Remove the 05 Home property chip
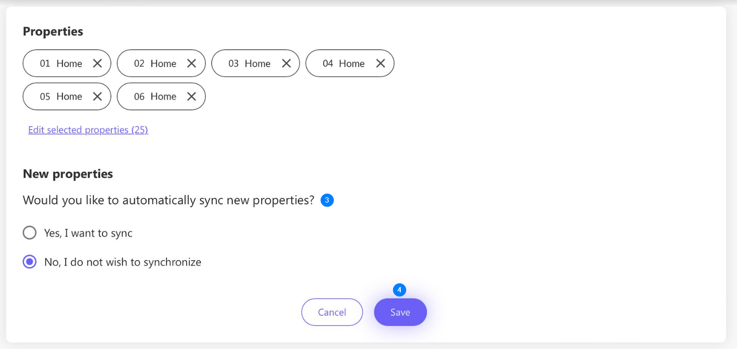Screen dimensions: 737x349 click(x=97, y=96)
